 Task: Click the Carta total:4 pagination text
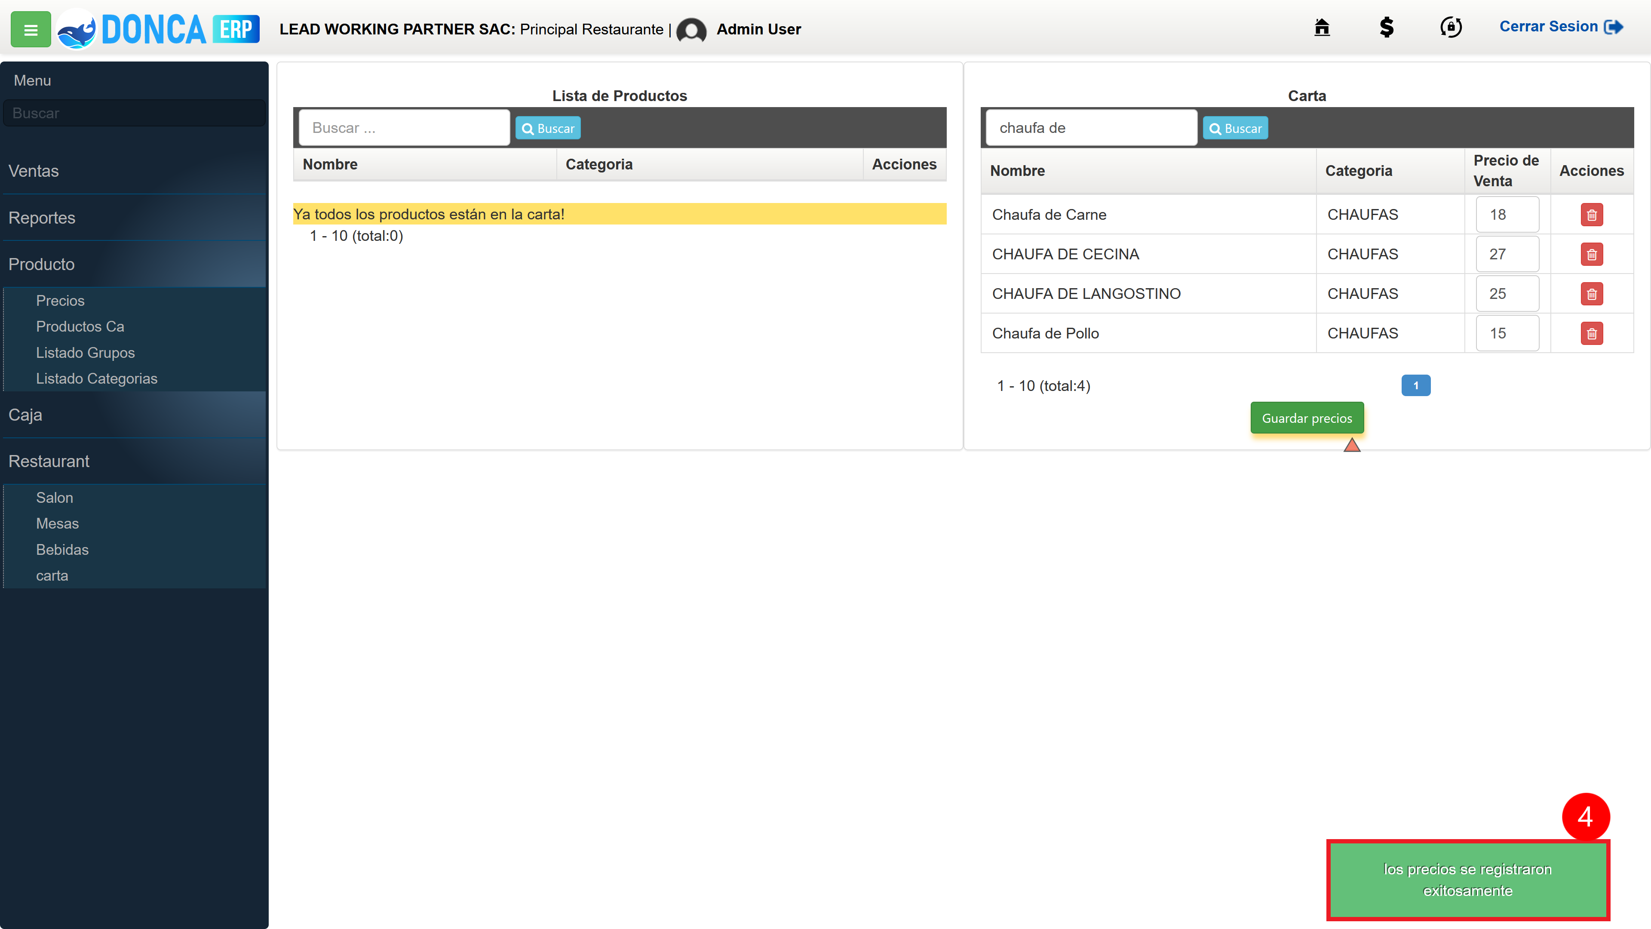[x=1043, y=386]
